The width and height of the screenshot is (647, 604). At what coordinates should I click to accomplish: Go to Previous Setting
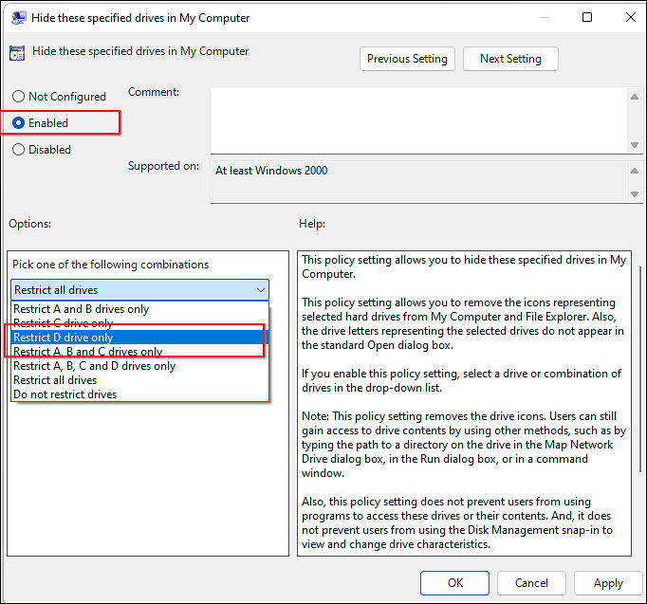coord(407,59)
